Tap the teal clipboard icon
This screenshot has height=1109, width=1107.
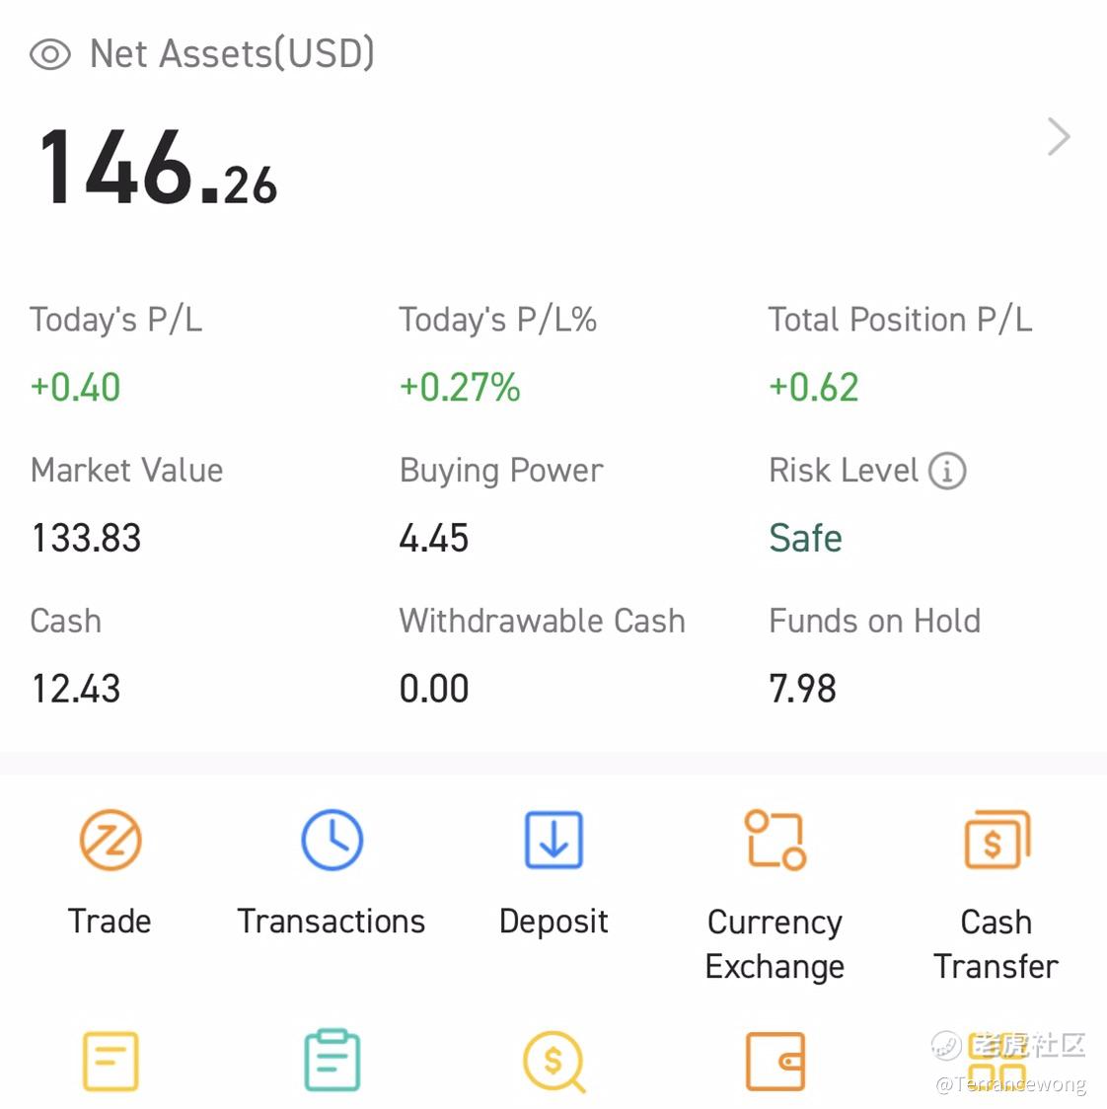332,1062
